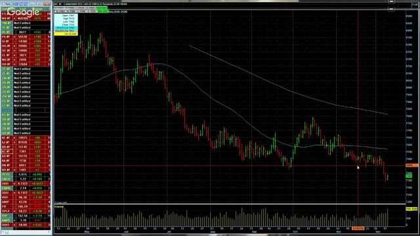Click the Volume pane label

point(58,206)
